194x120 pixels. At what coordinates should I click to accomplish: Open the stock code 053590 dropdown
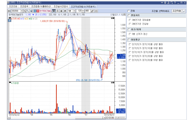22,11
